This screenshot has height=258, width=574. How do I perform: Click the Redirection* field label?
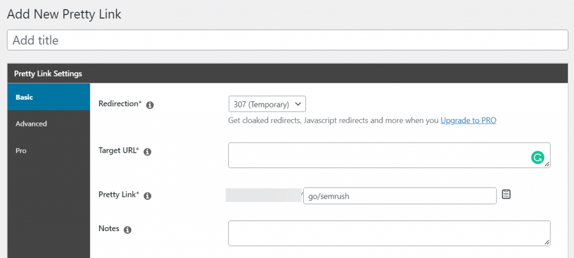120,104
